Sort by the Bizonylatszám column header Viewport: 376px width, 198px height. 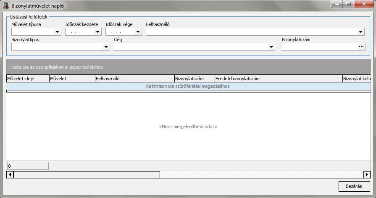[x=195, y=79]
